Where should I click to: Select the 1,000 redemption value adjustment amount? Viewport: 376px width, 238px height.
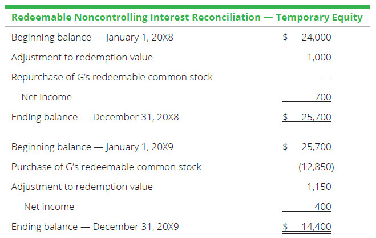pyautogui.click(x=319, y=58)
